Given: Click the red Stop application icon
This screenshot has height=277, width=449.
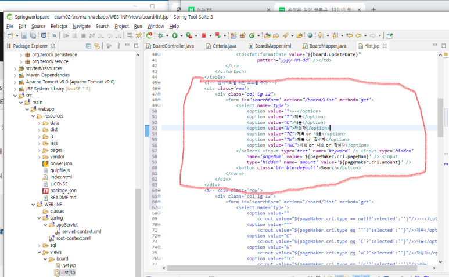Looking at the screenshot, I should tap(204, 36).
